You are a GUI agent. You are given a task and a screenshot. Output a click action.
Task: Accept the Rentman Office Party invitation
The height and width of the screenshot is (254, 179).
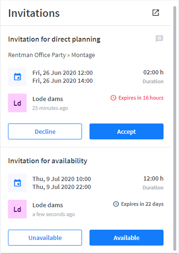(x=127, y=131)
